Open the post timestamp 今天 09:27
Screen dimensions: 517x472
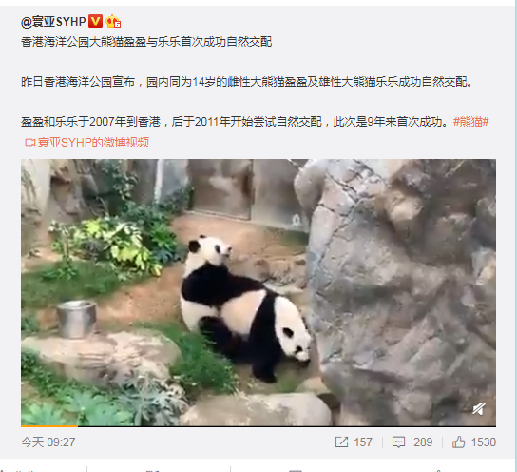click(48, 442)
